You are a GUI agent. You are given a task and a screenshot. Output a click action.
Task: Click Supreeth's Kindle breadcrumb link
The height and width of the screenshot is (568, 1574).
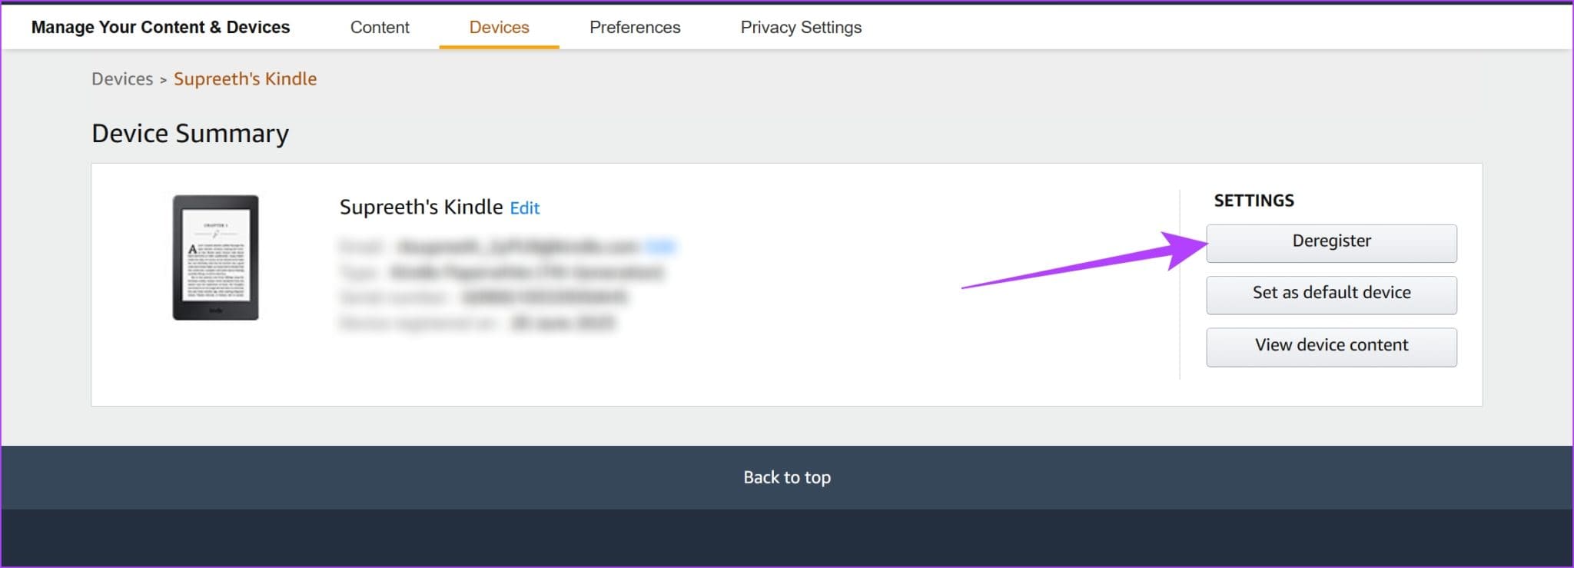coord(245,79)
